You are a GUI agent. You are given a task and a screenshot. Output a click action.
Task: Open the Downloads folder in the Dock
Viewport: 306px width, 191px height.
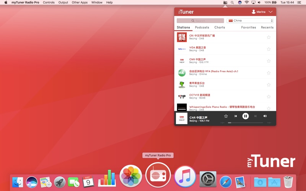(260, 182)
